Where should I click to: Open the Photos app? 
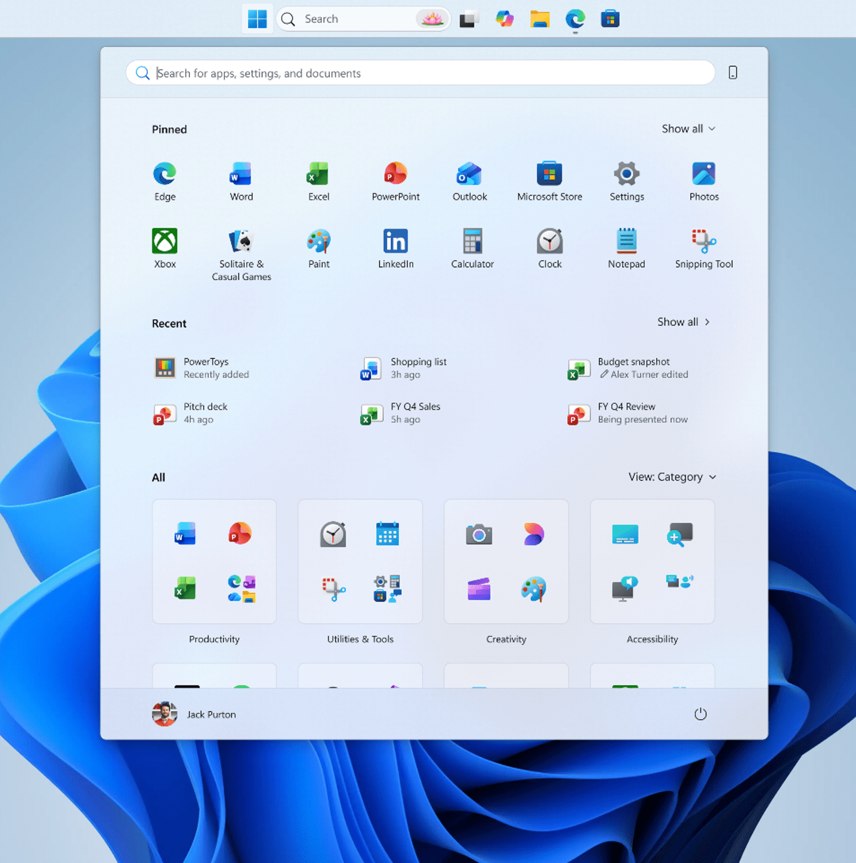704,181
